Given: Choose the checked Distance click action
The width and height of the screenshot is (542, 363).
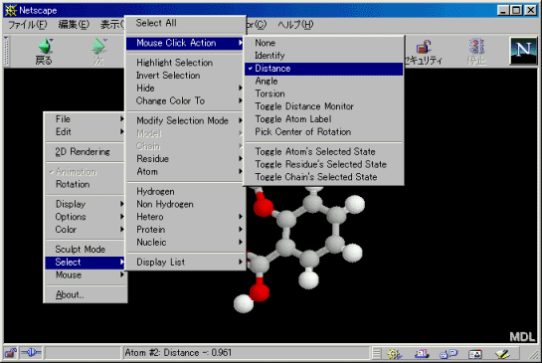Looking at the screenshot, I should click(x=323, y=69).
